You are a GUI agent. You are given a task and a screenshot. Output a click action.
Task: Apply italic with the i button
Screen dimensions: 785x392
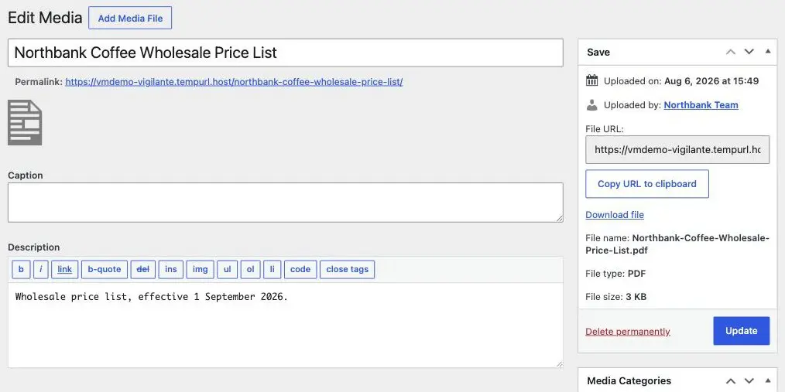coord(40,270)
